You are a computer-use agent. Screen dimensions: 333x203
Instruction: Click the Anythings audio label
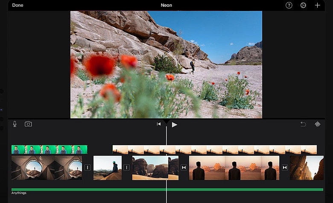pyautogui.click(x=19, y=193)
